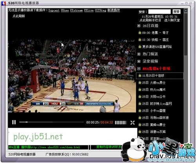This screenshot has height=163, width=196.
Task: Click the channel list scrollbar thumb
Action: pos(186,34)
